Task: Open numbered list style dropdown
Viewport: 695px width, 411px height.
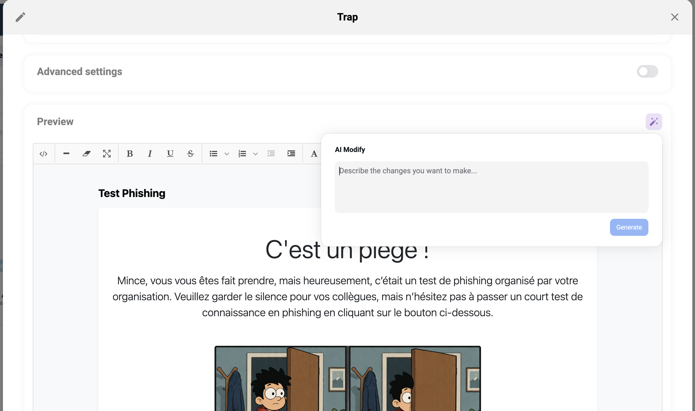Action: (x=256, y=154)
